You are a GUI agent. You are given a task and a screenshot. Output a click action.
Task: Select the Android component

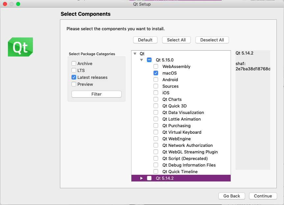156,80
